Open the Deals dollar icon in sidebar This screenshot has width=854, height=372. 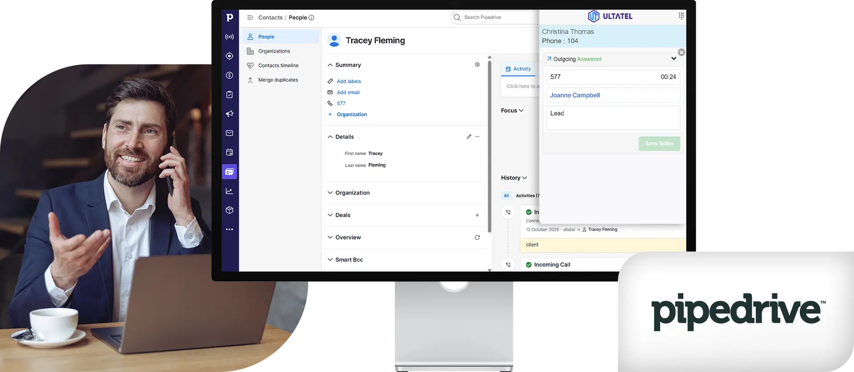[230, 76]
